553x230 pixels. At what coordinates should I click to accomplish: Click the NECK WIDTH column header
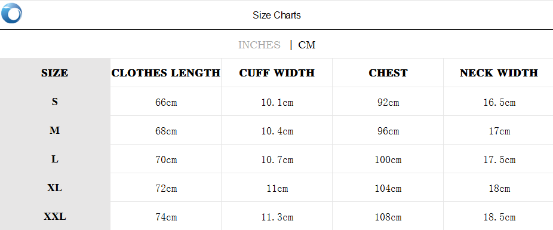tap(499, 73)
